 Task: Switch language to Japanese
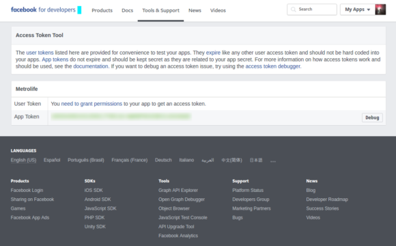[256, 160]
